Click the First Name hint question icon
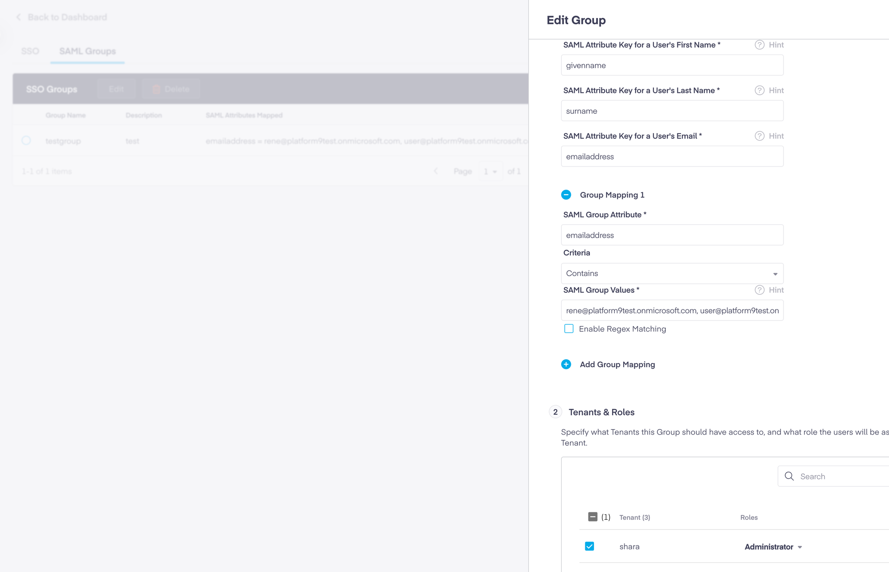The height and width of the screenshot is (572, 889). 759,45
